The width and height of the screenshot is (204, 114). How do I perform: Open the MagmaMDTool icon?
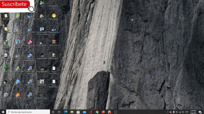[42, 70]
